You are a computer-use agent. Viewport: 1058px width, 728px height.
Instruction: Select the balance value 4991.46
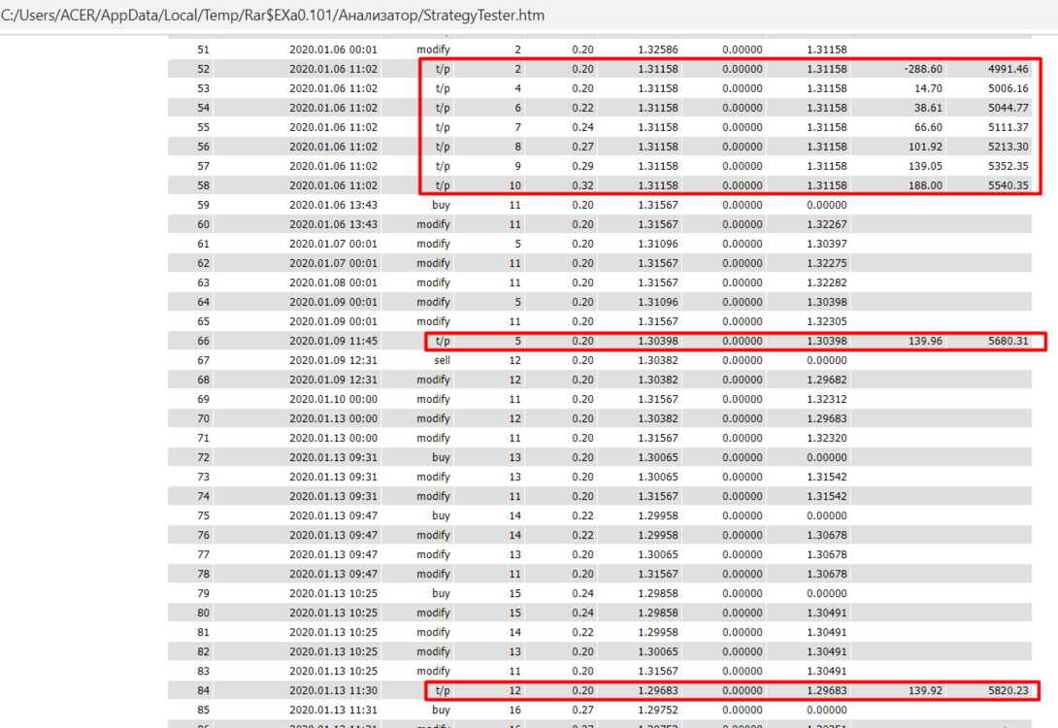click(1008, 69)
